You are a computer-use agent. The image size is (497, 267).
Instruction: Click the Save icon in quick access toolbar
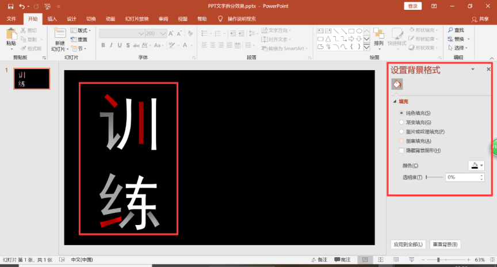pyautogui.click(x=11, y=6)
